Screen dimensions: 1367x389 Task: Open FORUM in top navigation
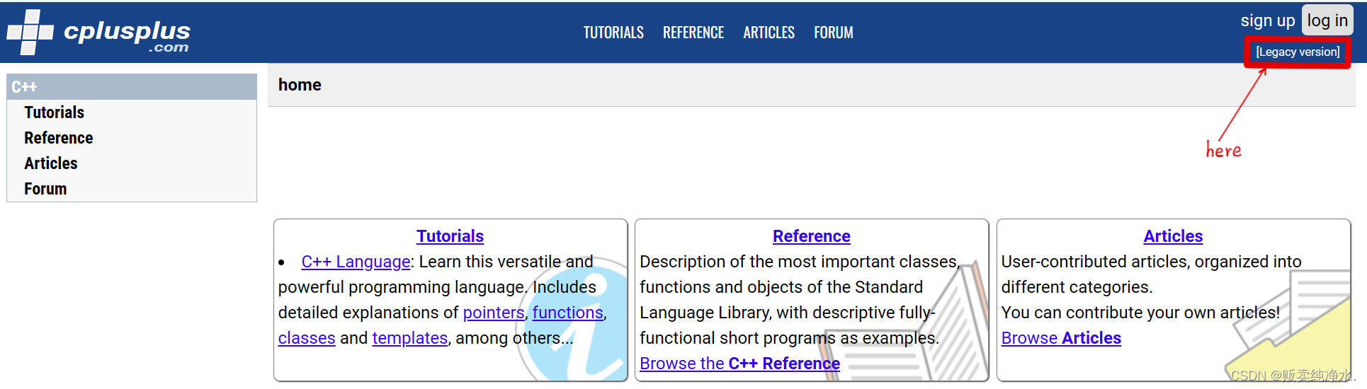pyautogui.click(x=833, y=33)
